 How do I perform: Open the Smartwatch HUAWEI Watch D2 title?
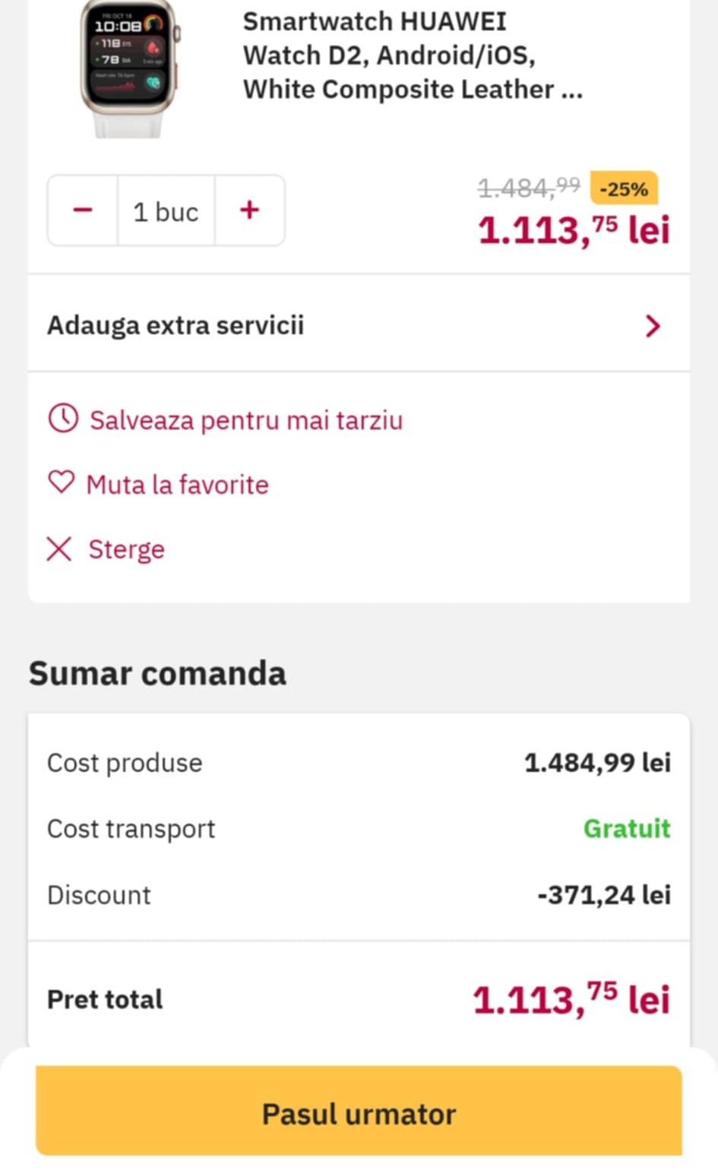point(412,55)
